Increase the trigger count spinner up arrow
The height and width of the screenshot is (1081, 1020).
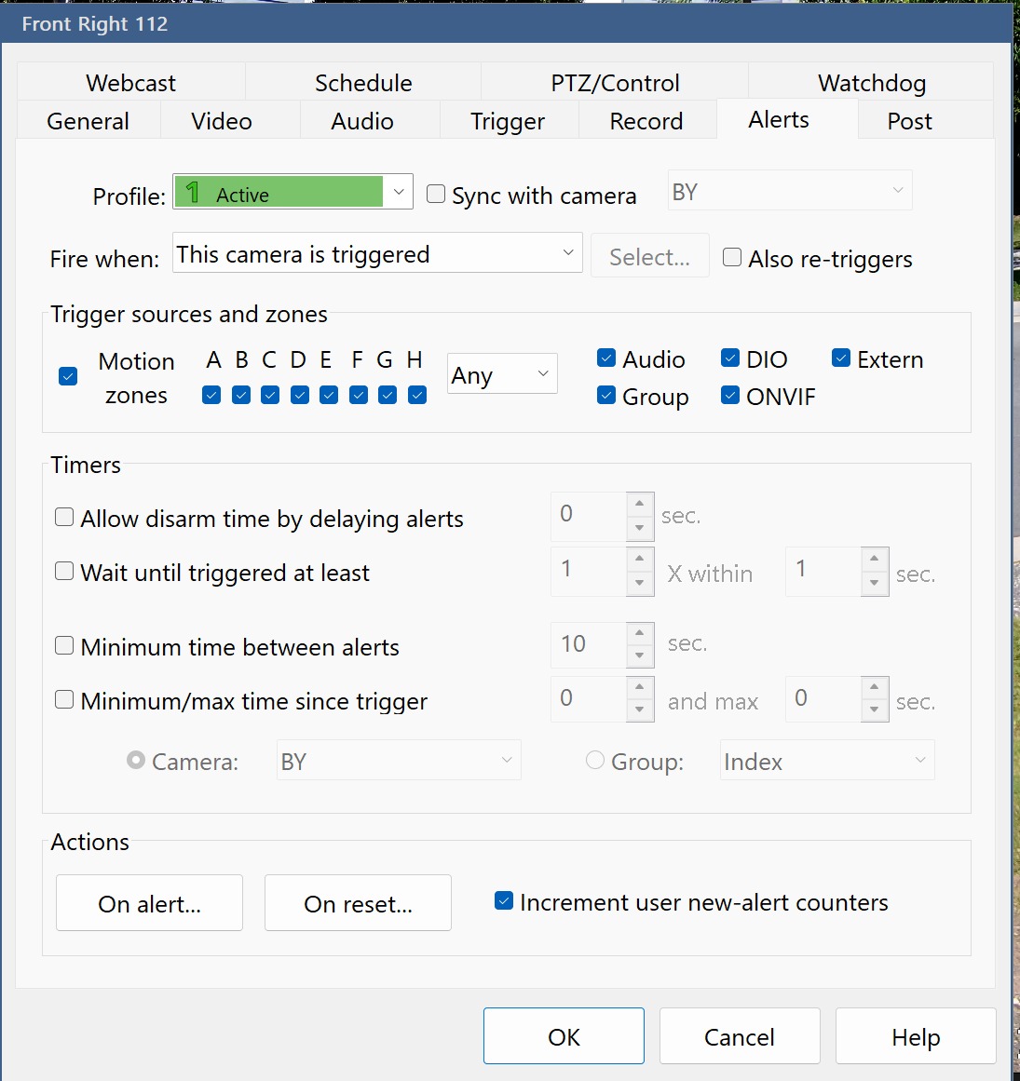(639, 559)
